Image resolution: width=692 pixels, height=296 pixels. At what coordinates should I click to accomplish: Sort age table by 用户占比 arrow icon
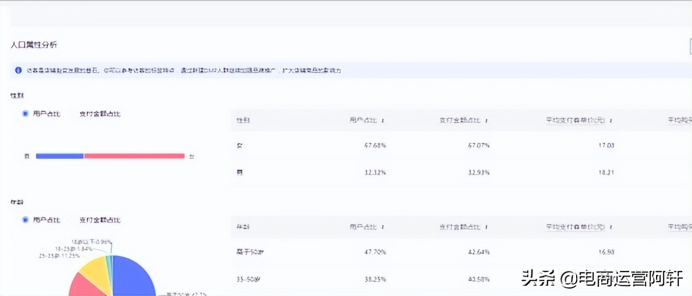coord(383,227)
